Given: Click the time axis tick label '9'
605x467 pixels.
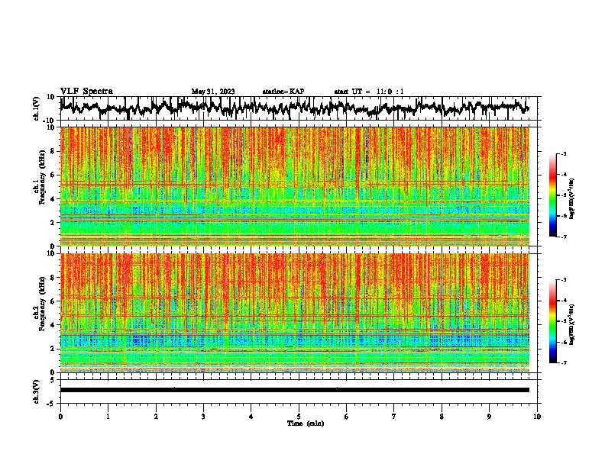Looking at the screenshot, I should [x=489, y=417].
